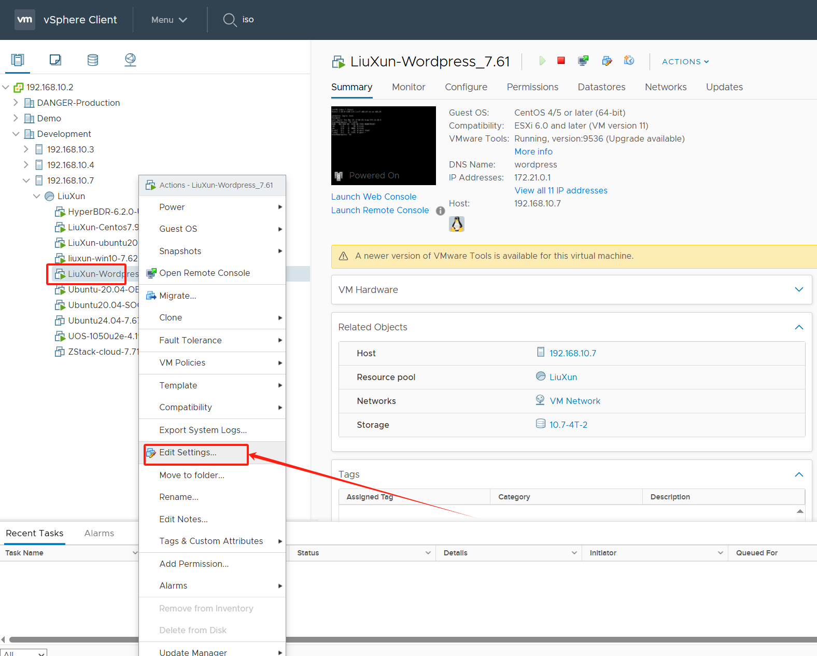Click the red Power Off stop icon
This screenshot has width=817, height=656.
click(561, 61)
